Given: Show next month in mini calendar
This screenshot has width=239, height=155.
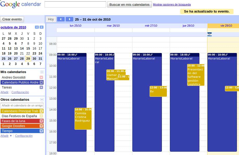Looking at the screenshot, I should [x=41, y=27].
